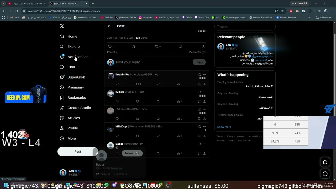Open the X logo home link
Image resolution: width=336 pixels, height=189 pixels.
[x=62, y=26]
